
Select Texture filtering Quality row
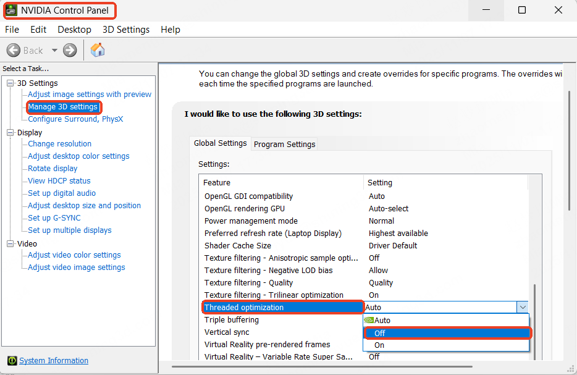365,282
